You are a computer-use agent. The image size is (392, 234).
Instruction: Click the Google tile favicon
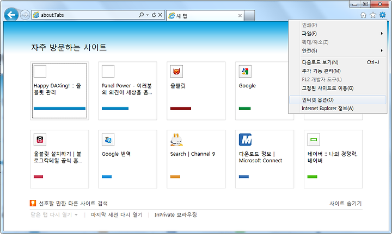pos(245,72)
